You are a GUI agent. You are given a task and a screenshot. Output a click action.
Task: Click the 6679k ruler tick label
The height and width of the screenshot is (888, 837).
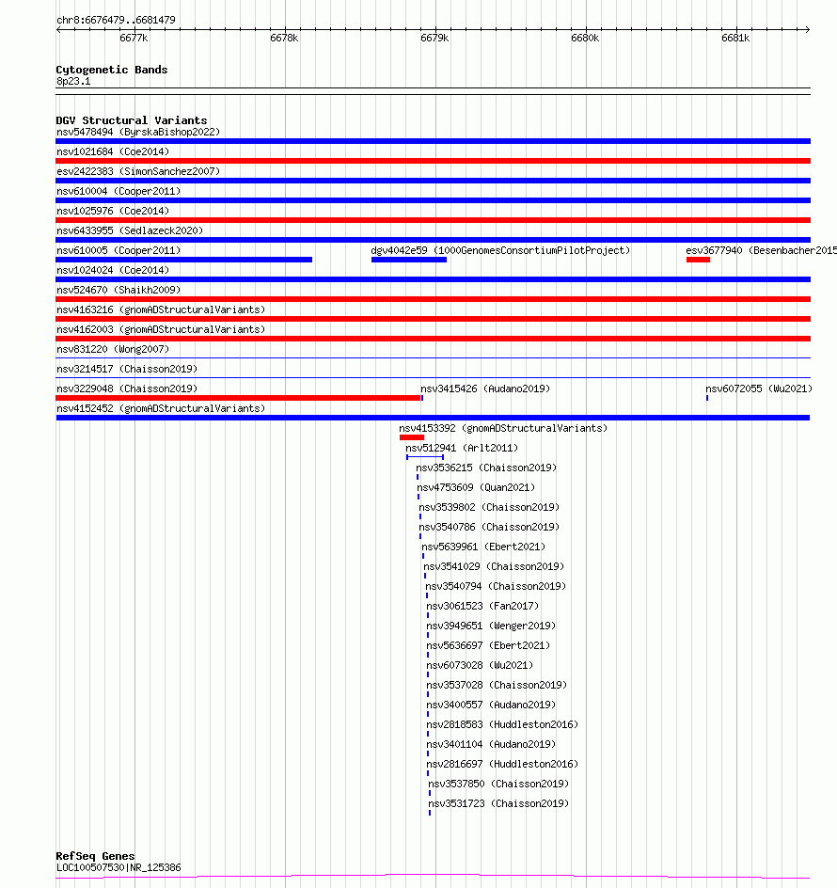click(x=434, y=38)
